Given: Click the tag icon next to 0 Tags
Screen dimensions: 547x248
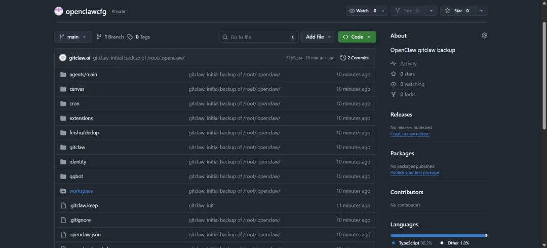Looking at the screenshot, I should [130, 37].
